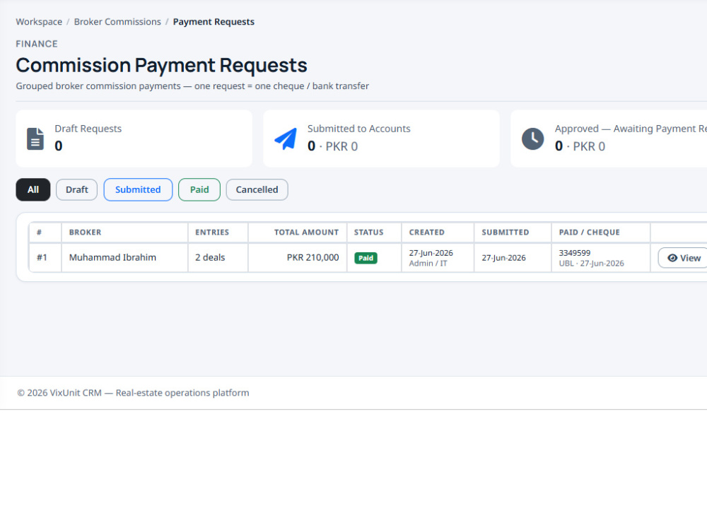Go to Broker Commissions breadcrumb

coord(117,22)
